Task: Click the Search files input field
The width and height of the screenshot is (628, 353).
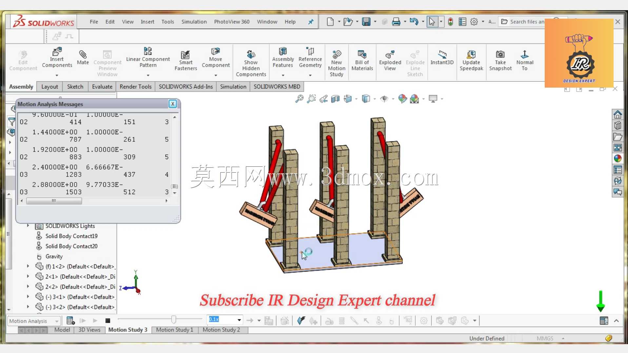Action: pos(527,22)
